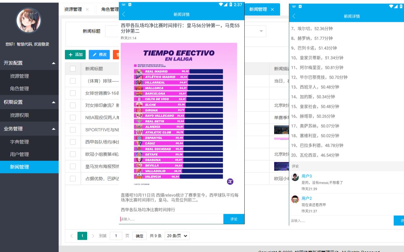Click 用户2's avatar in the comments
The image size is (404, 252).
[x=295, y=199]
